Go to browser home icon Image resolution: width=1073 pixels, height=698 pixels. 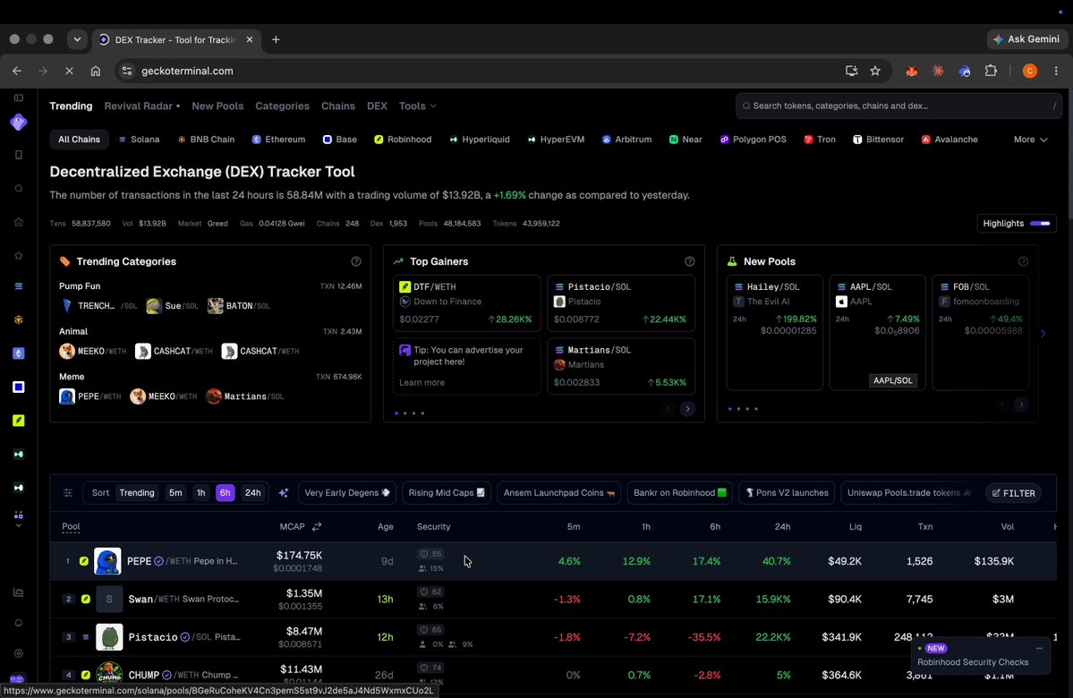pos(96,71)
